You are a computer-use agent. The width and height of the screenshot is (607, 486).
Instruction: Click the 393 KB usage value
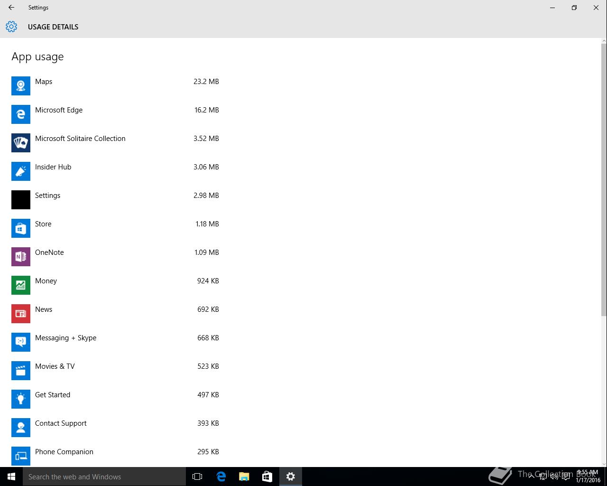tap(208, 423)
